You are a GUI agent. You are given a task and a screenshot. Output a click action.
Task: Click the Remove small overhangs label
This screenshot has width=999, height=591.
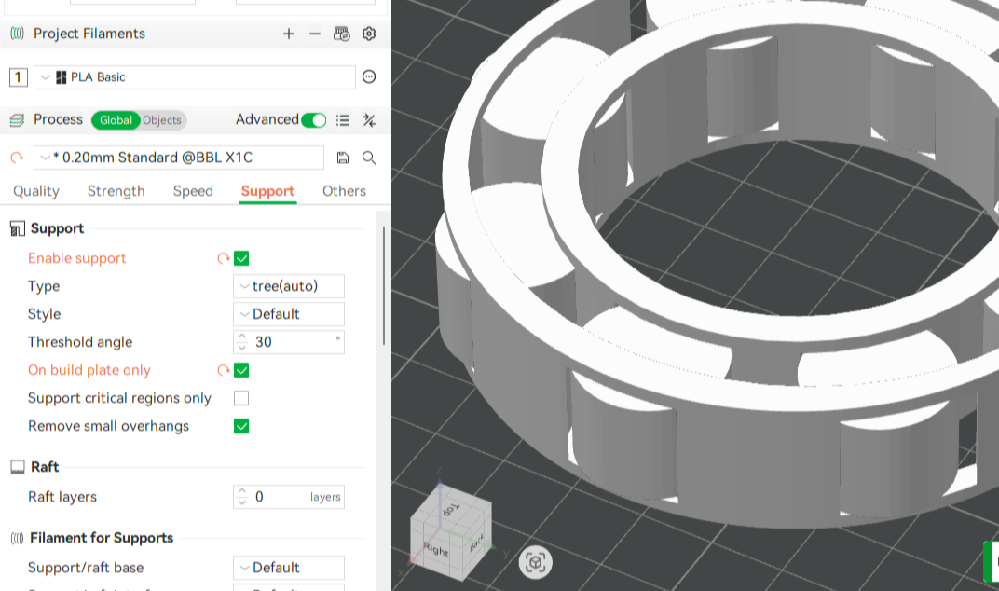[108, 427]
